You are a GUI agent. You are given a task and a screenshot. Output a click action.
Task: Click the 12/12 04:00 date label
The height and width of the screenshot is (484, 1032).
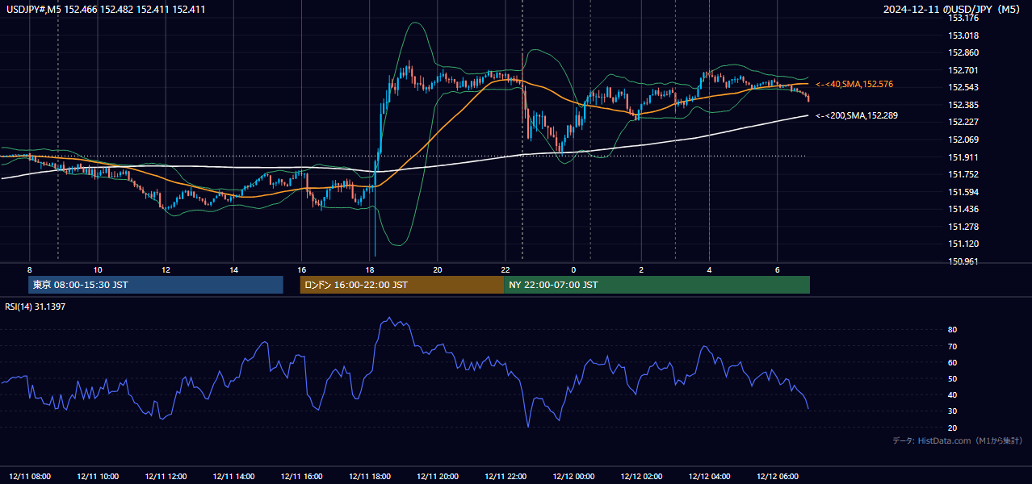coord(709,476)
